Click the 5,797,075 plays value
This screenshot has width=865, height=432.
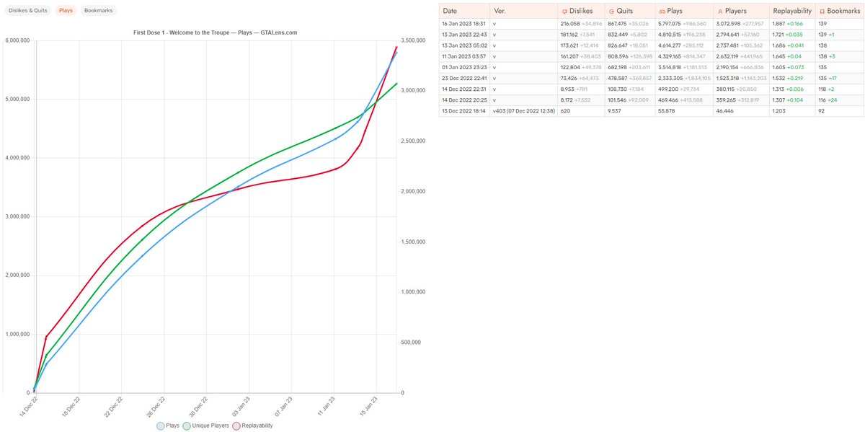(671, 24)
